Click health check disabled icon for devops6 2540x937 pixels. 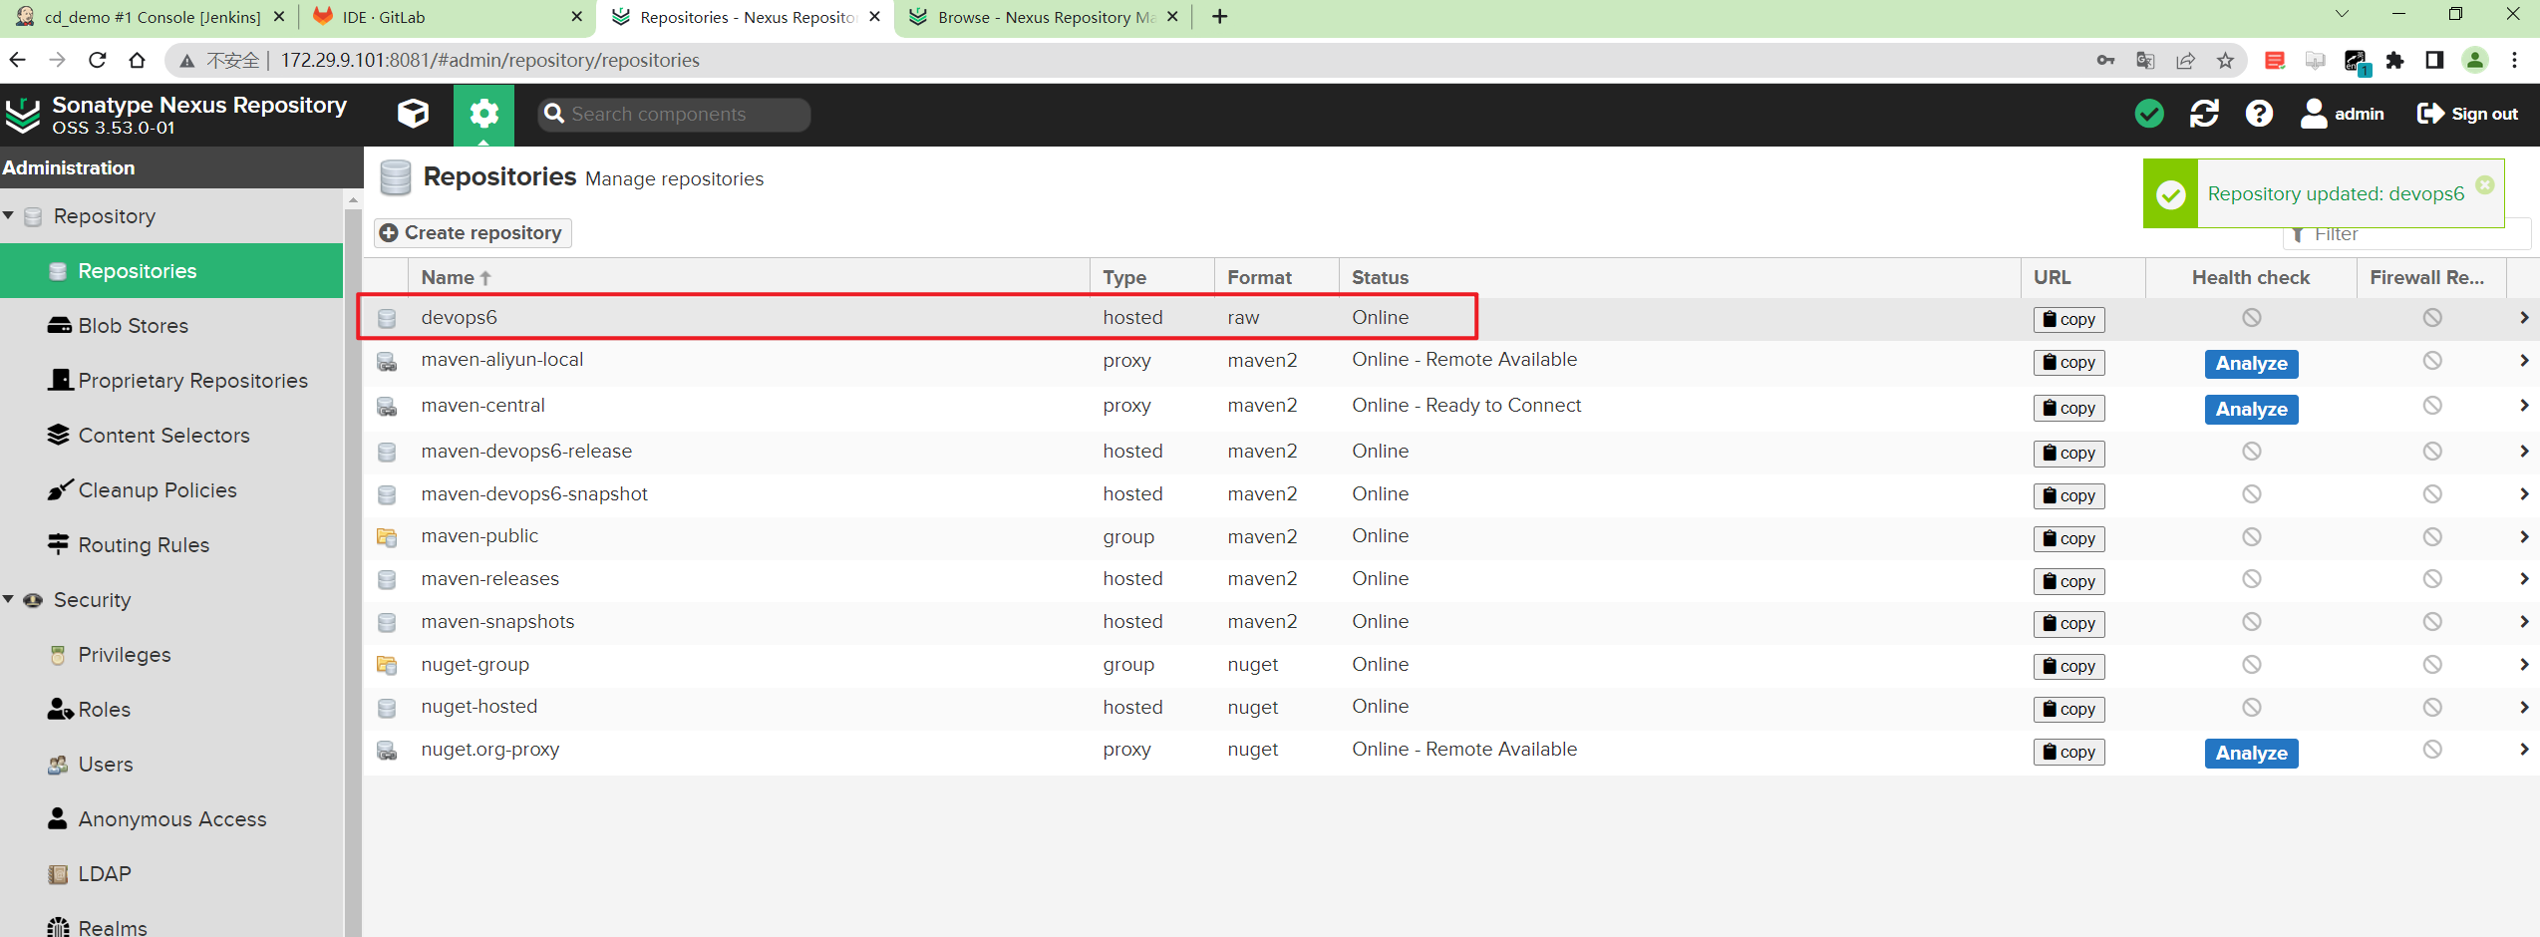click(2251, 318)
